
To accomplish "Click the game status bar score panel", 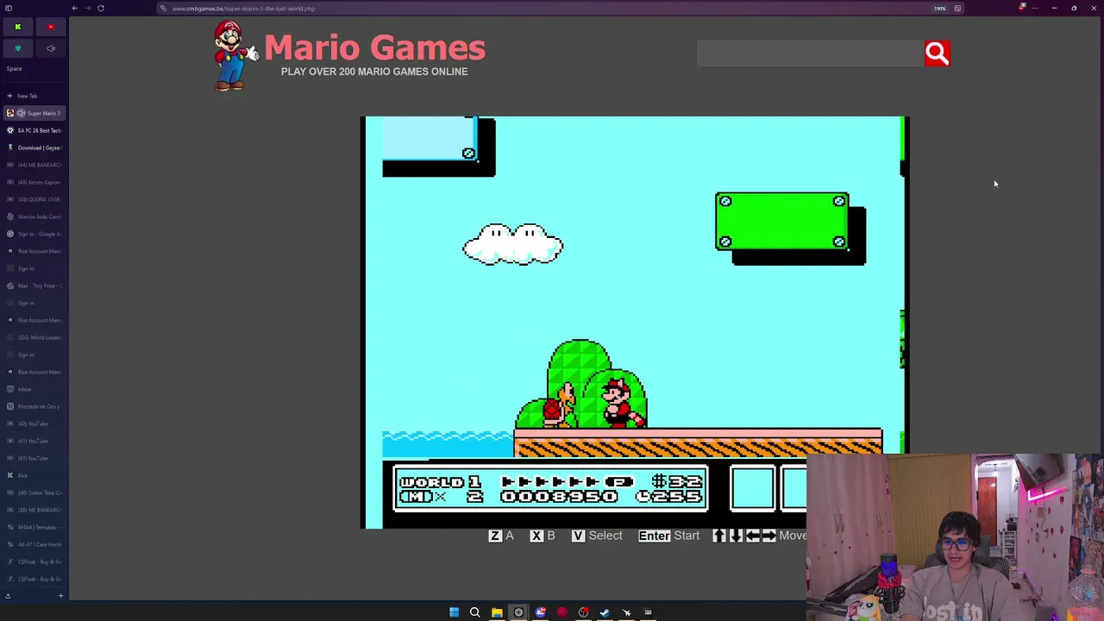I will point(550,489).
